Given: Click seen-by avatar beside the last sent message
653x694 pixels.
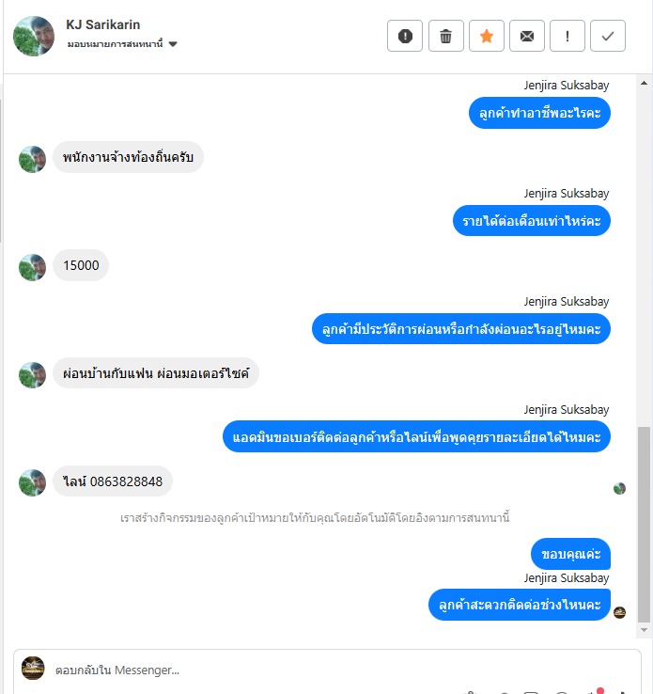Looking at the screenshot, I should [x=619, y=612].
